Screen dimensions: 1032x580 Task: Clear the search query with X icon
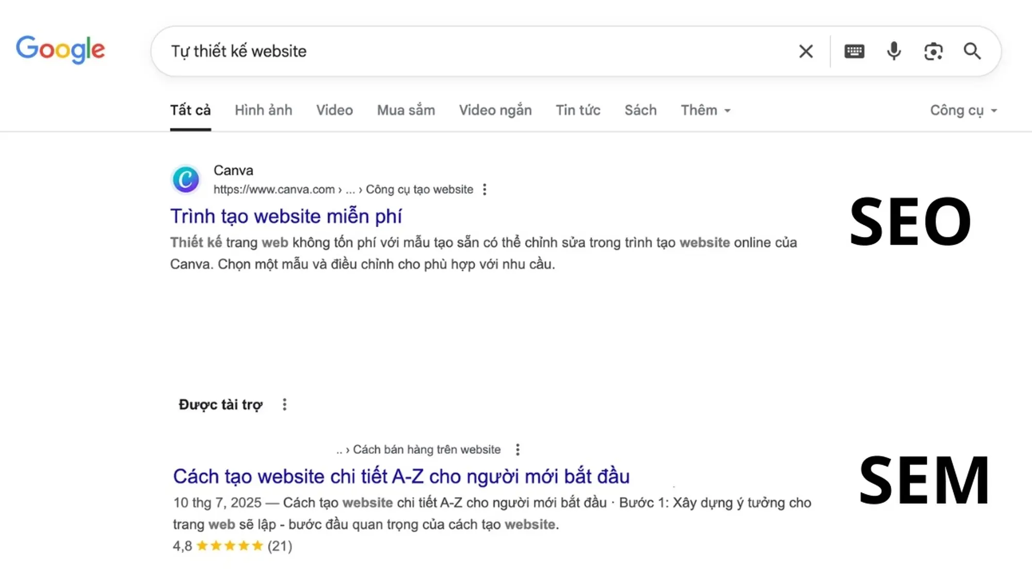coord(805,51)
